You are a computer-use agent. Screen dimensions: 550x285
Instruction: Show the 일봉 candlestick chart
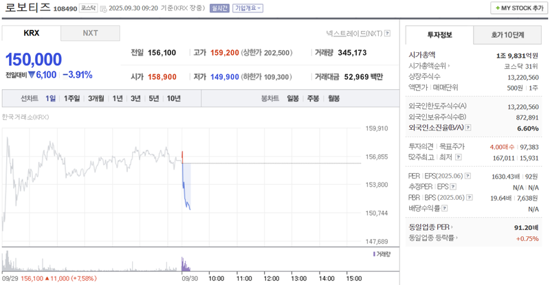tap(293, 98)
